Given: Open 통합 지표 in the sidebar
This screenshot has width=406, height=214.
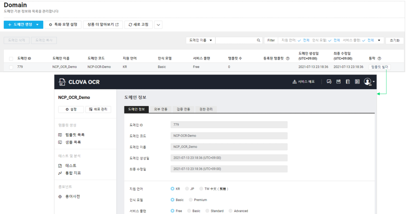Looking at the screenshot, I should 69,173.
